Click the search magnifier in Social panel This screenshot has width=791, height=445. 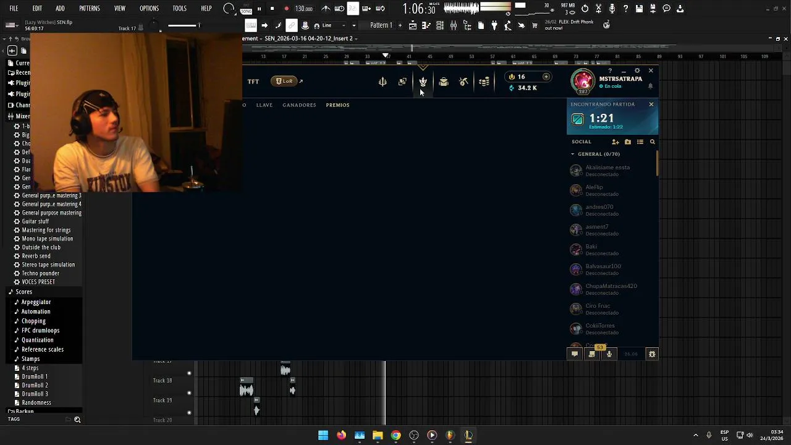tap(652, 142)
